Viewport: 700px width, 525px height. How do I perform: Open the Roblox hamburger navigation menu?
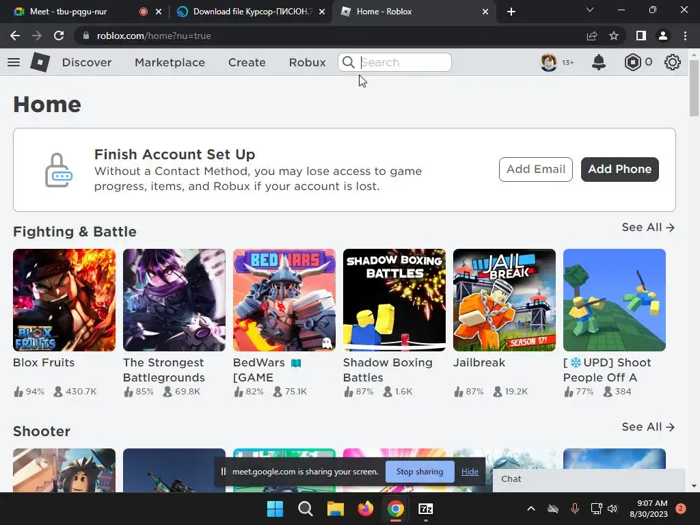click(14, 62)
